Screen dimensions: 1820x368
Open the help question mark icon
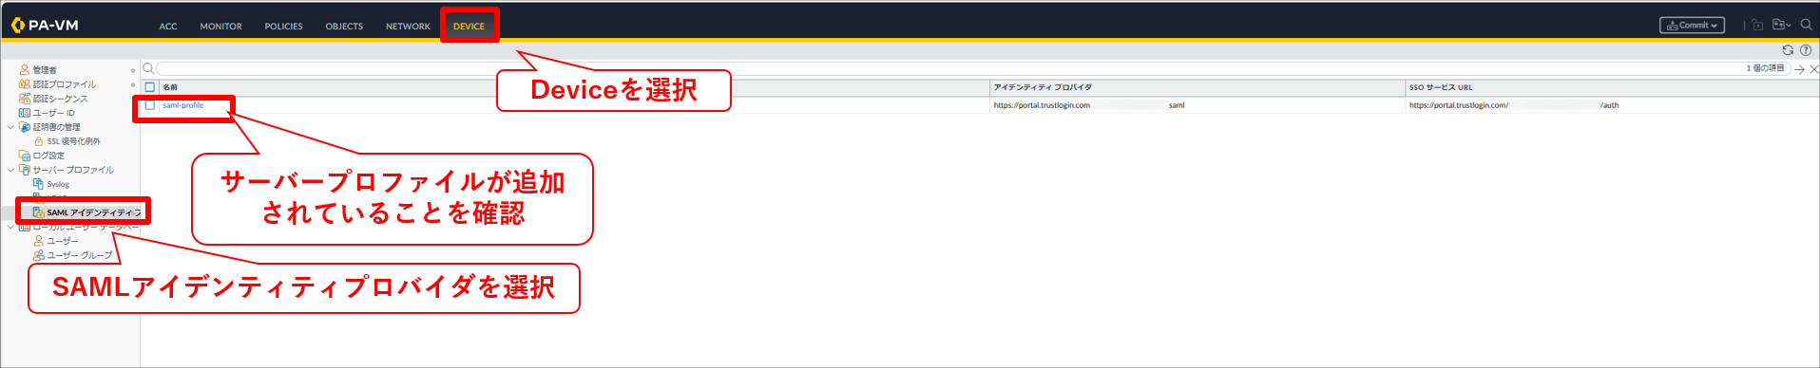pyautogui.click(x=1806, y=50)
